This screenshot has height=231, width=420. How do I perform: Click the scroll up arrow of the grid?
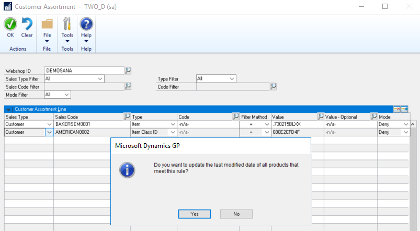coord(413,124)
